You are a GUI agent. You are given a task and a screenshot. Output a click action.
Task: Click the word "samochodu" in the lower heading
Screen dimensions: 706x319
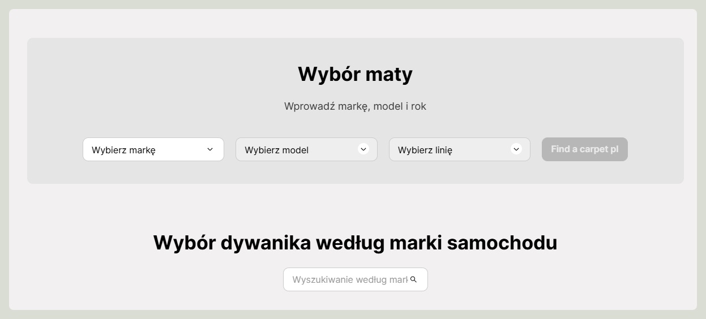point(502,243)
